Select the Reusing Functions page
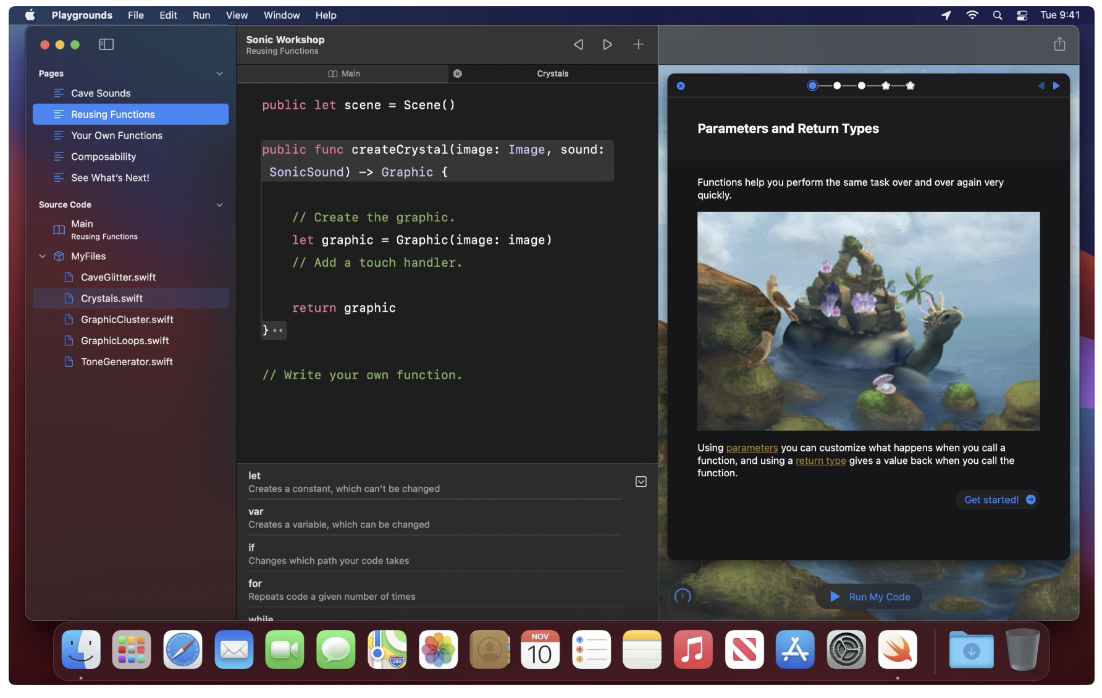Screen dimensions: 1102x698 130,114
